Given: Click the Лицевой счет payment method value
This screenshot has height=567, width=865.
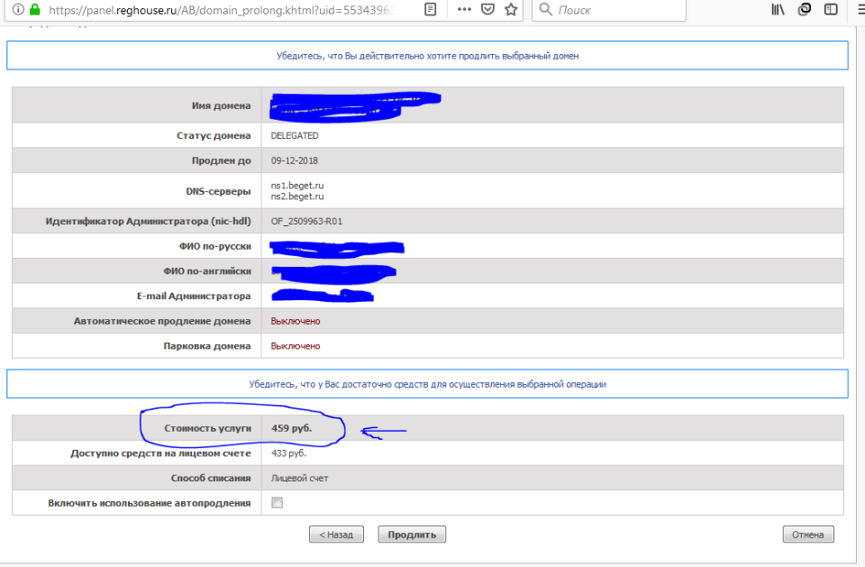Looking at the screenshot, I should click(299, 478).
